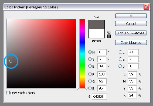Select the R red radio button
153x106 pixels.
coord(90,74)
